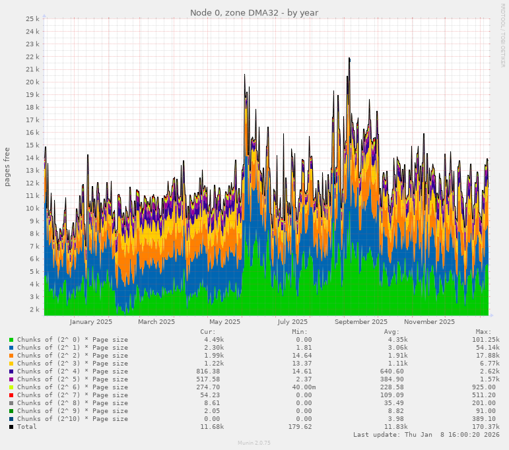Click the 'Last update' timestamp text
This screenshot has width=509, height=450.
[x=426, y=435]
